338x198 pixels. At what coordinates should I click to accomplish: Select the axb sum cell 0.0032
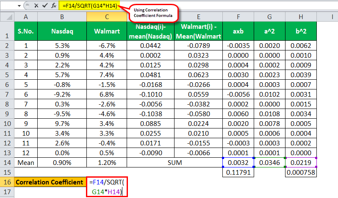pos(238,162)
